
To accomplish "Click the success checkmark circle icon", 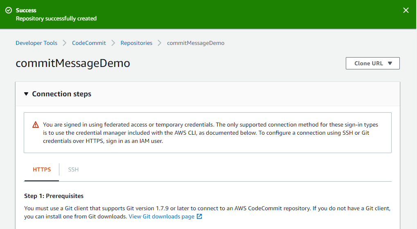I will pos(8,10).
